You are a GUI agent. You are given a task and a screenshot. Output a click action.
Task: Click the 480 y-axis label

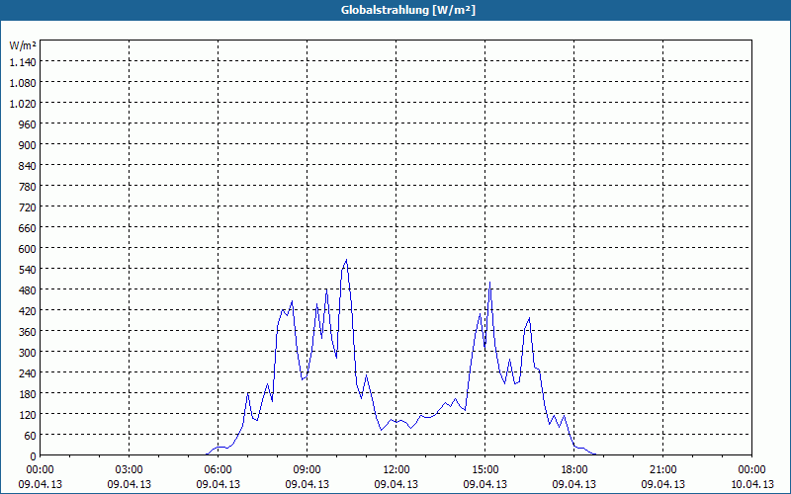(28, 290)
